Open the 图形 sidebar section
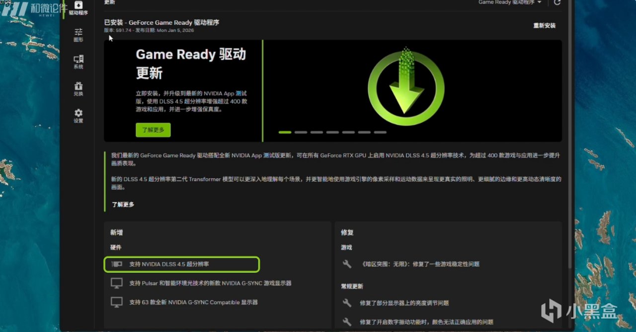The width and height of the screenshot is (636, 332). coord(78,35)
